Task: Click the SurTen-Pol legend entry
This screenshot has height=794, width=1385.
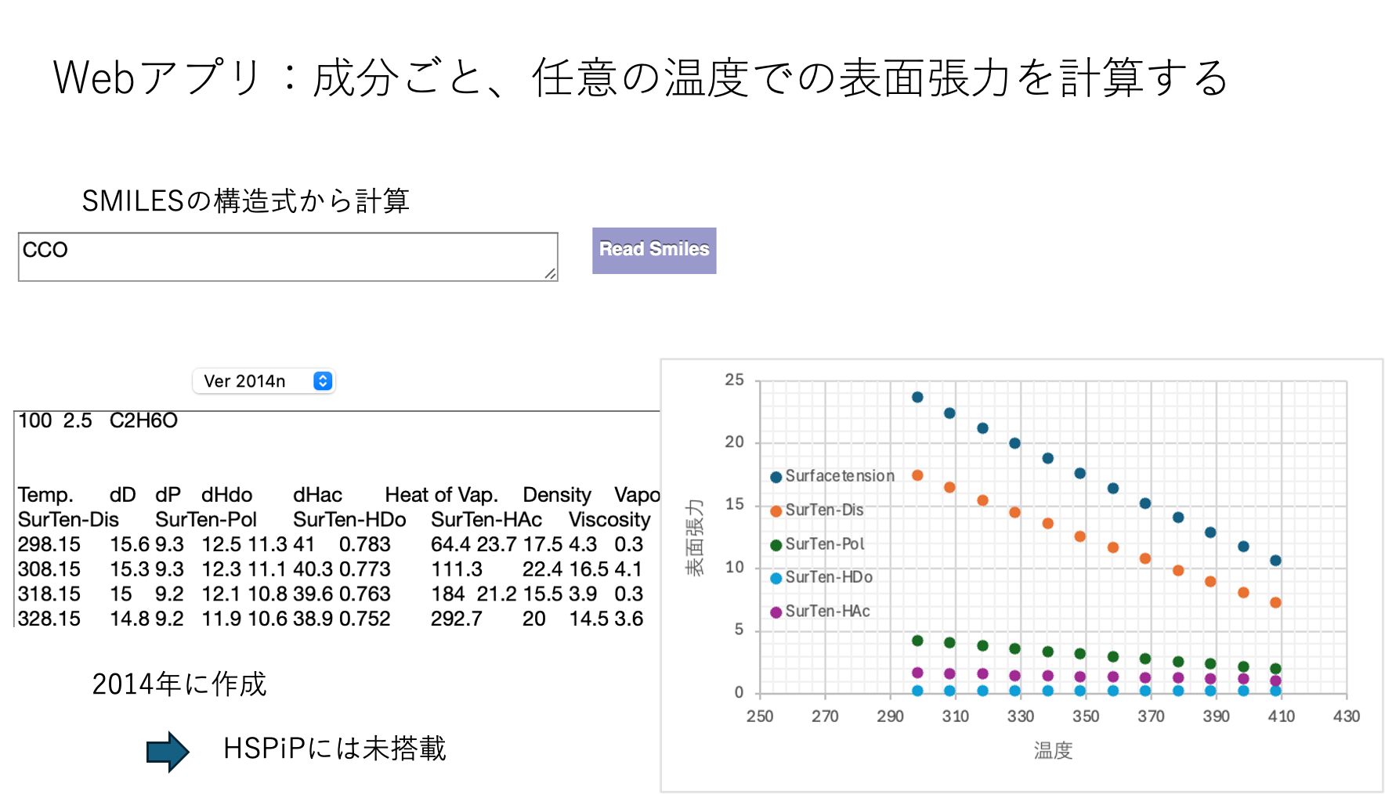Action: 824,544
